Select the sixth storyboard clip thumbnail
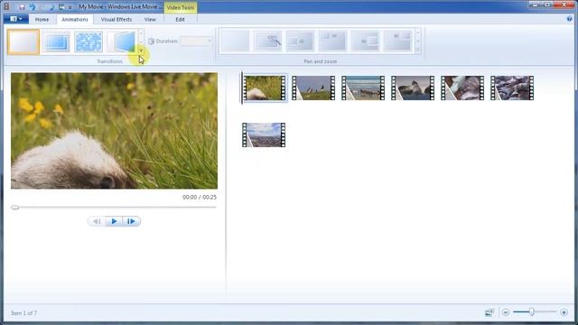578x325 pixels. [512, 88]
